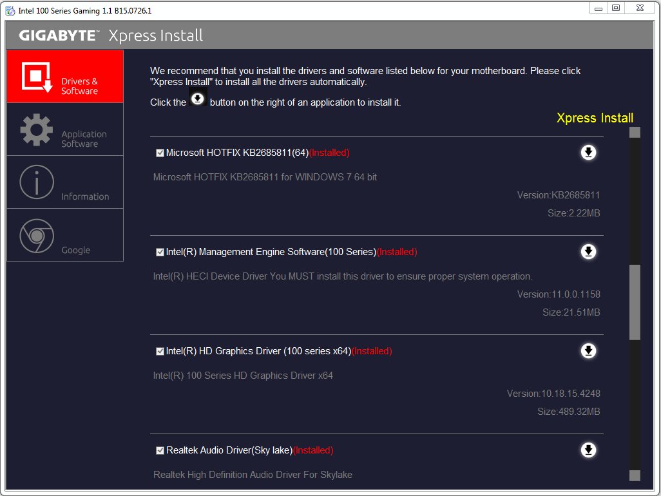This screenshot has height=496, width=661.
Task: Click the Chrome logo icon in sidebar
Action: click(x=37, y=236)
